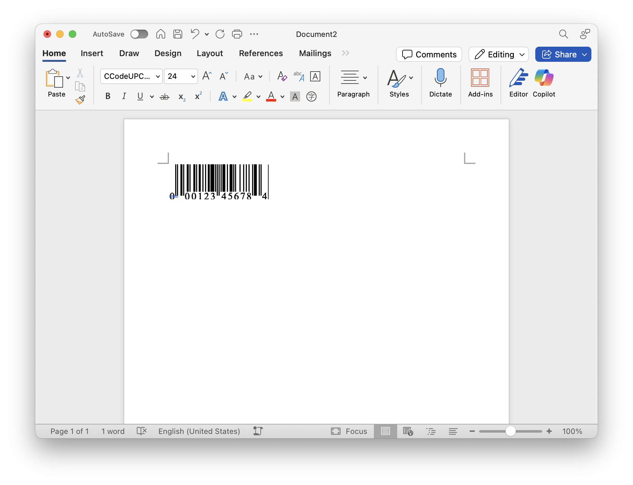The width and height of the screenshot is (633, 485).
Task: Open word count from 1 word
Action: pos(113,431)
